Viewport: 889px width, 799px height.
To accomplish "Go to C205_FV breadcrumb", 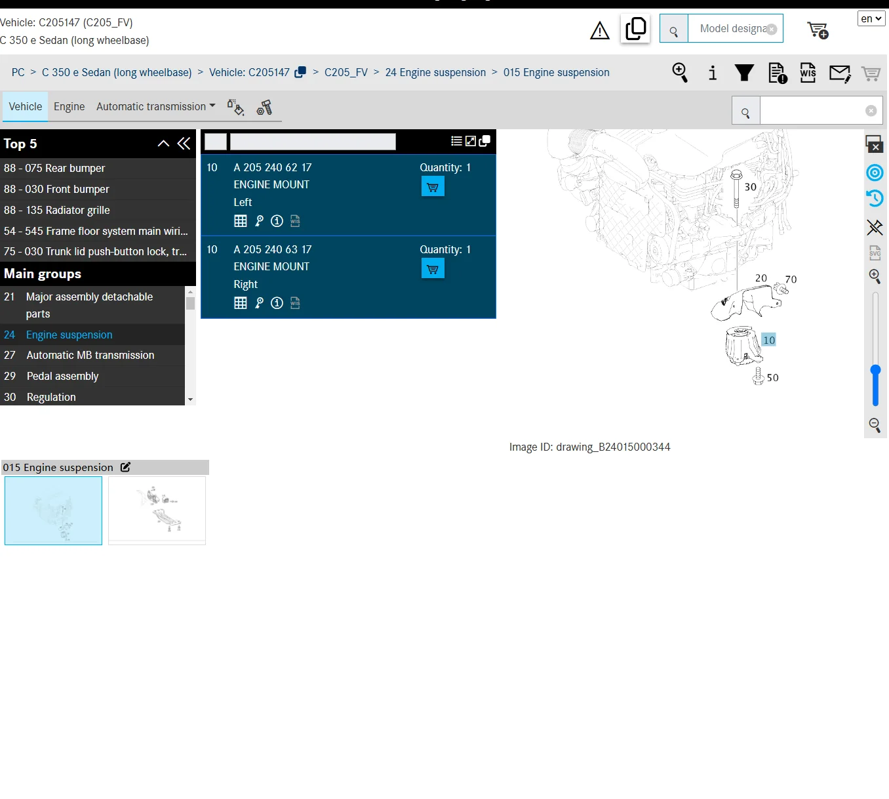I will click(346, 72).
